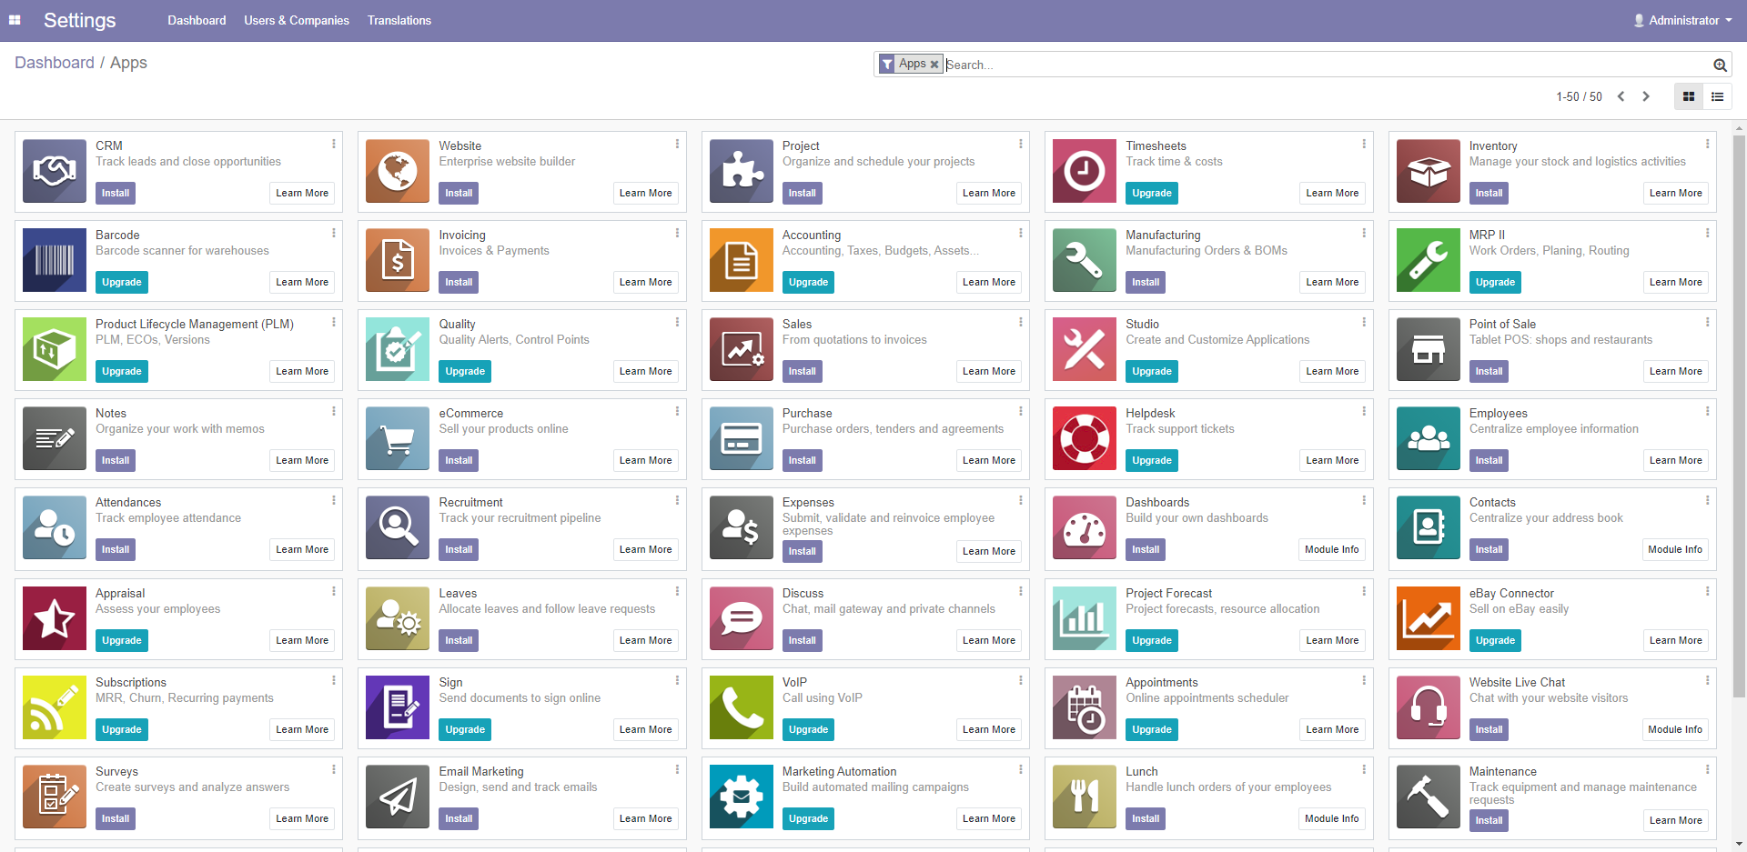Upgrade the eBay Connector app
Screen dimensions: 1747x852
point(1495,640)
